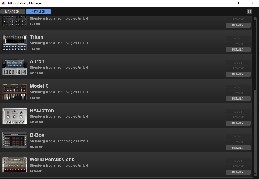260x180 pixels.
Task: Click the Trium library title
Action: (x=36, y=37)
